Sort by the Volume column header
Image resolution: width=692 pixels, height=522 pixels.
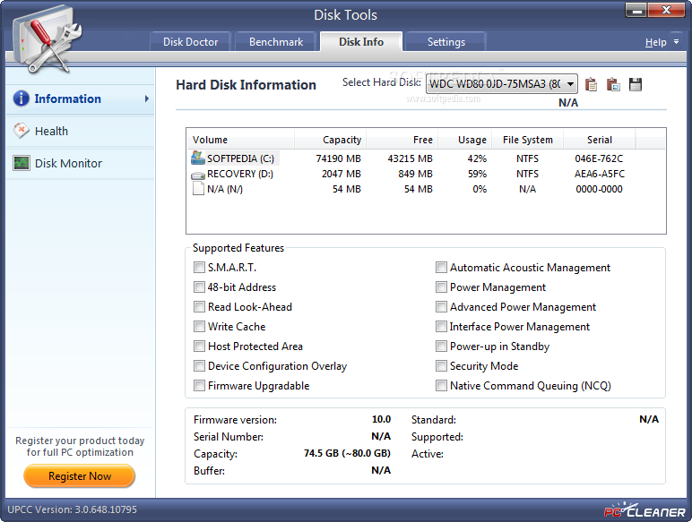241,140
